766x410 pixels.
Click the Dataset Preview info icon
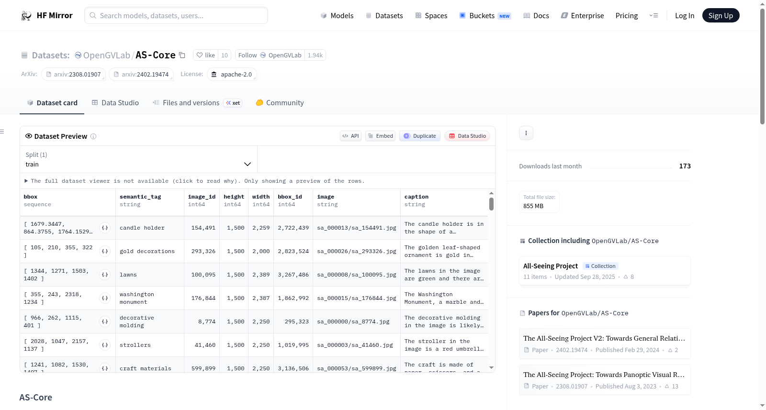coord(93,136)
